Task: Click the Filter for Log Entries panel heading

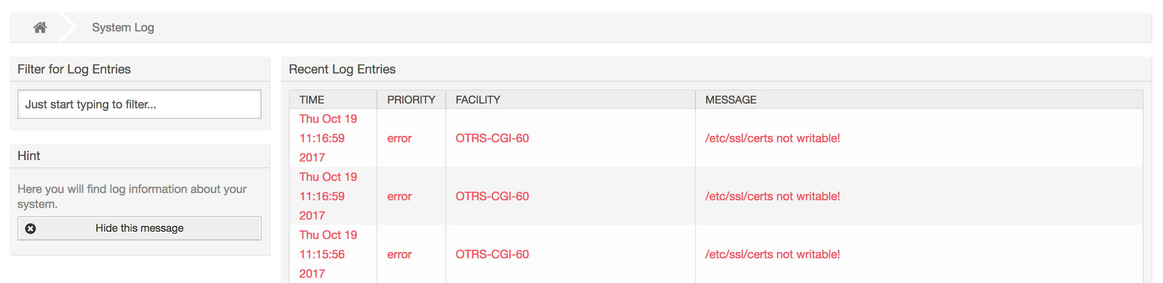Action: tap(74, 69)
